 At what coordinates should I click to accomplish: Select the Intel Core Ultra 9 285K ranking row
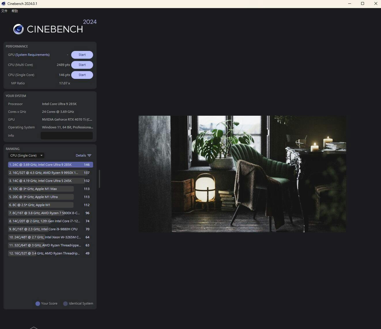coord(50,165)
